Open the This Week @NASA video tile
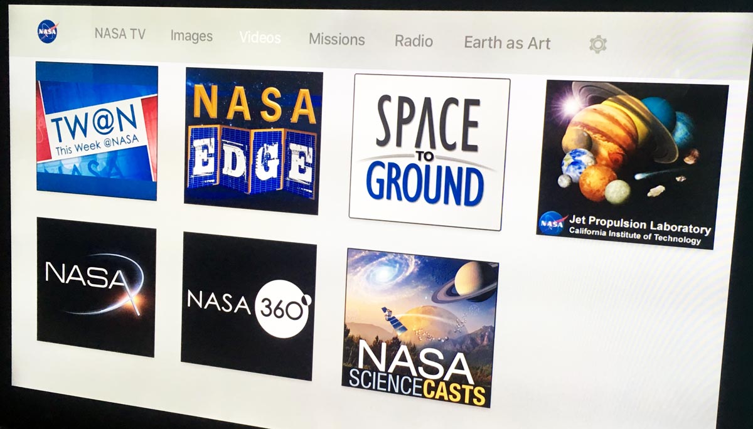 click(x=97, y=131)
